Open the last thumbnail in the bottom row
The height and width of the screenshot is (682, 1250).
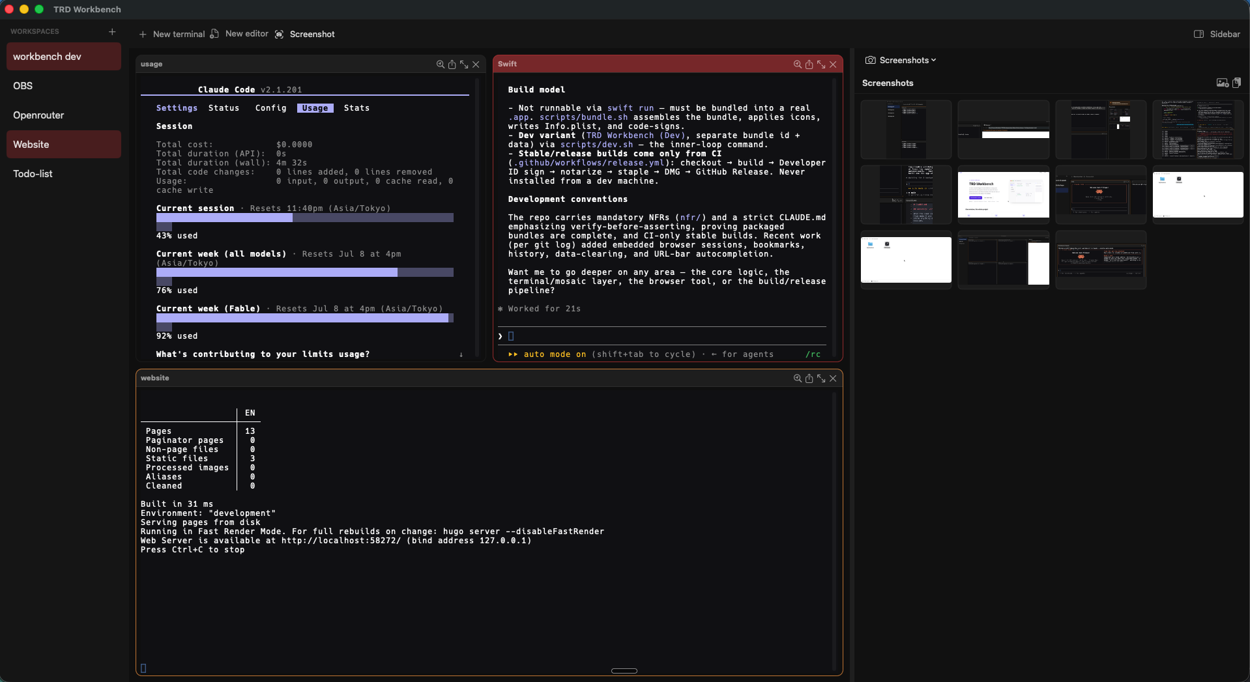1101,260
